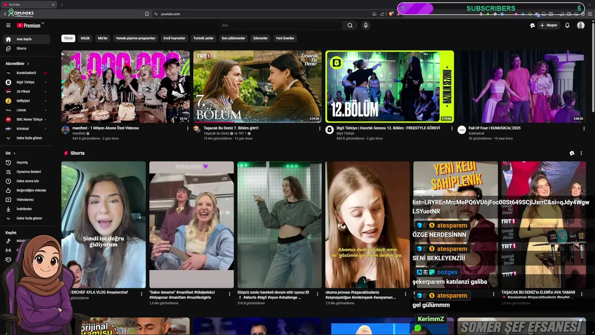Screen dimensions: 595x335
Task: Play the Sakın deneme #manifest short
Action: click(x=192, y=225)
